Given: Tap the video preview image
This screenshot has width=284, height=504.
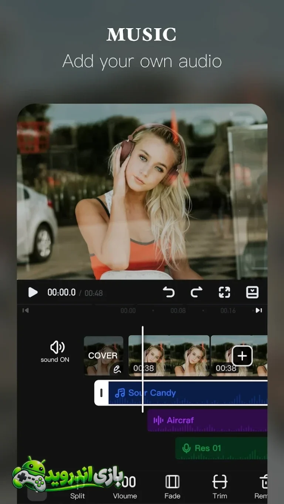Looking at the screenshot, I should coord(142,192).
